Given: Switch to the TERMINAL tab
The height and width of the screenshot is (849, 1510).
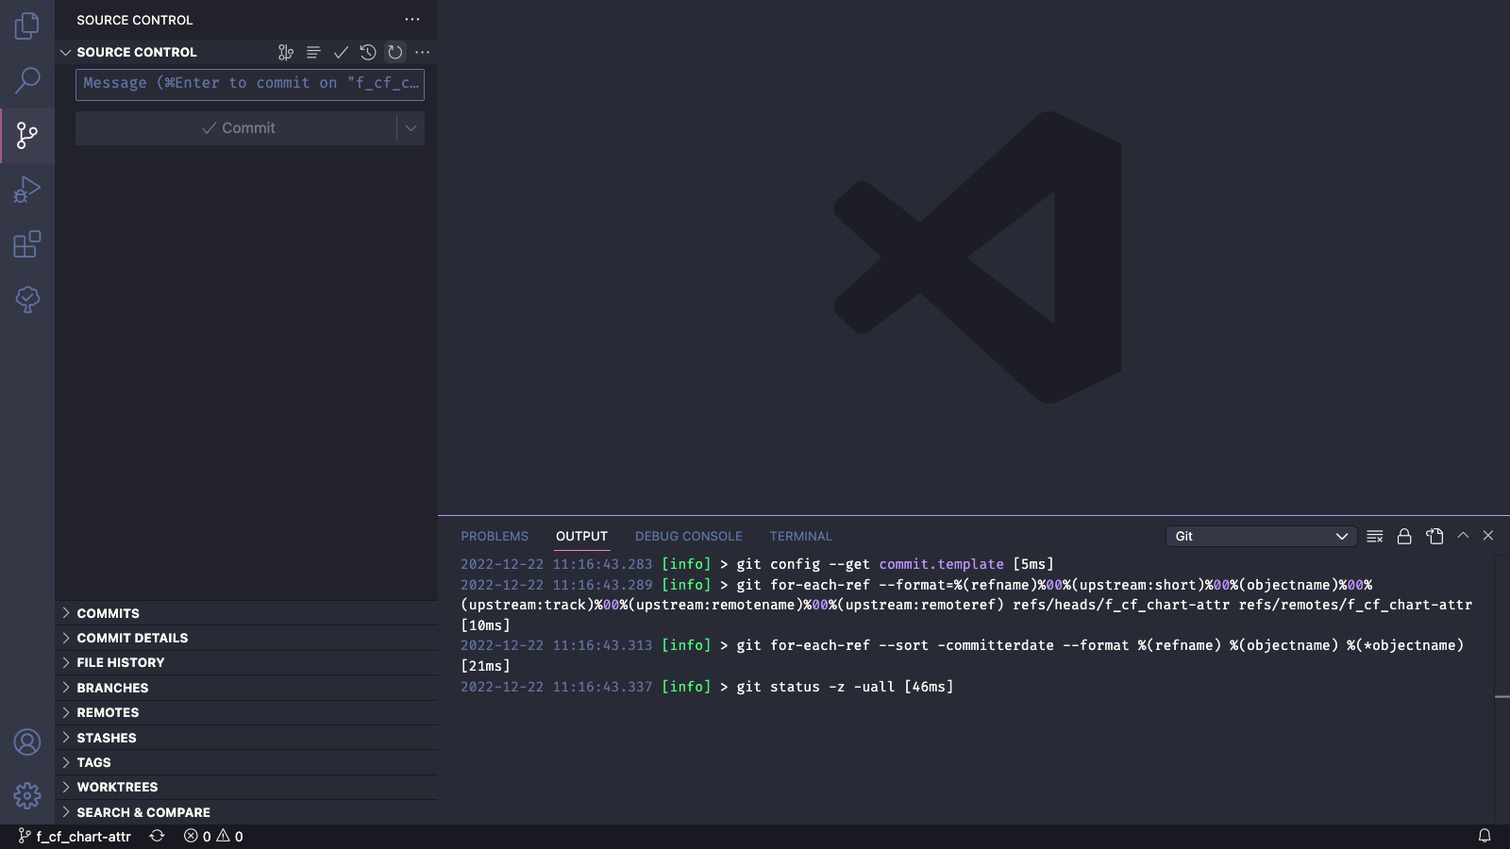Looking at the screenshot, I should [800, 536].
